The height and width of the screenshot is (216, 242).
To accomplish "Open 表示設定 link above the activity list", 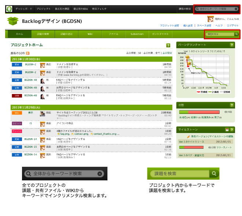I will point(167,53).
